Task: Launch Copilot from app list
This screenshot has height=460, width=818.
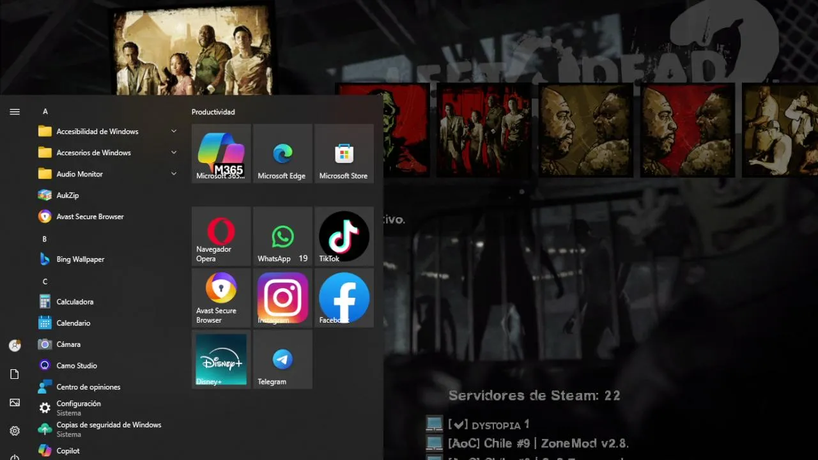Action: [109, 450]
